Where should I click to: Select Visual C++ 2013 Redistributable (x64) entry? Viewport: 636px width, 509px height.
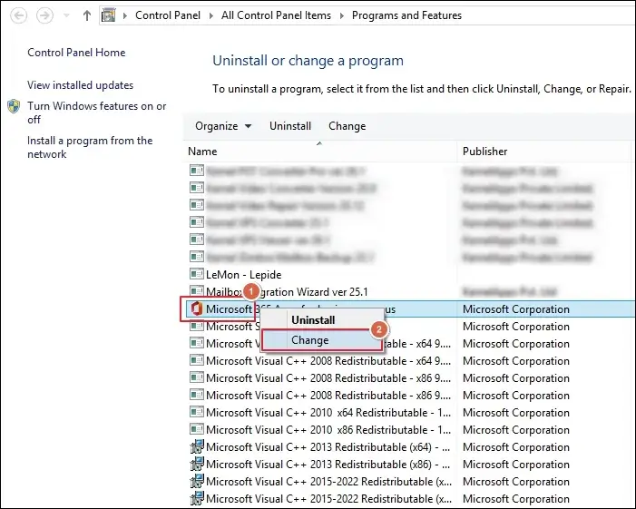click(x=328, y=447)
